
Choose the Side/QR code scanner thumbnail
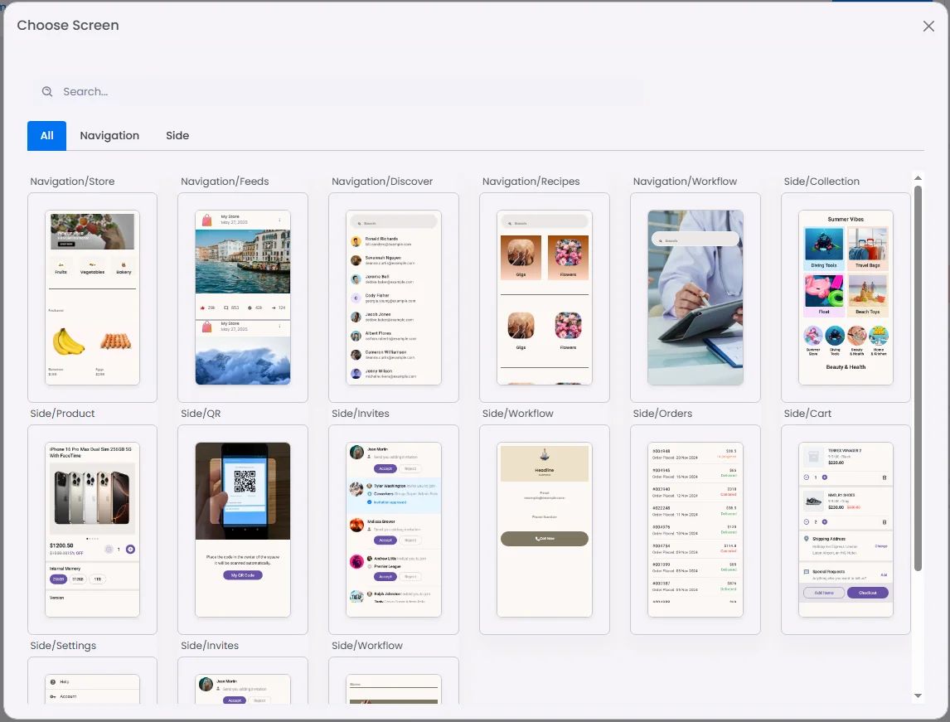click(x=243, y=530)
